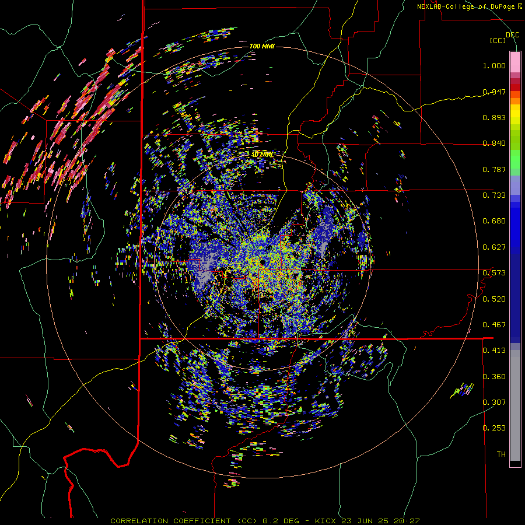The width and height of the screenshot is (525, 525).
Task: Click the 0.680 scale label
Action: [494, 221]
